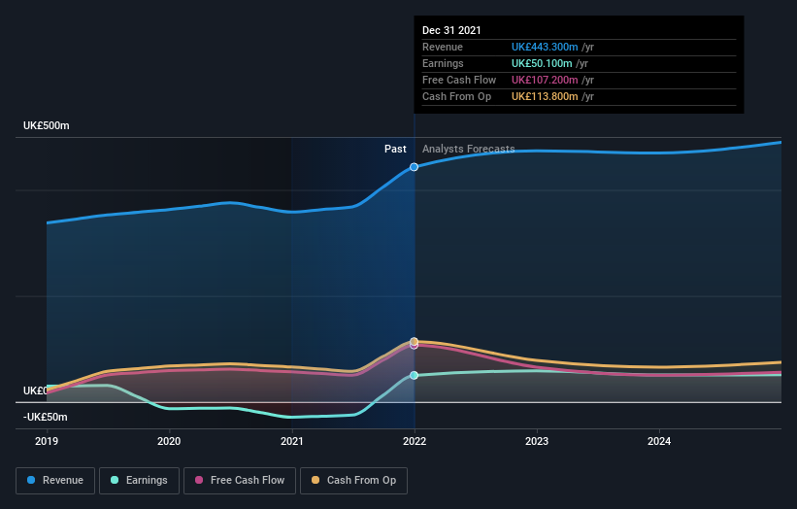This screenshot has width=797, height=509.
Task: Click the pink Free Cash Flow legend dot
Action: (x=199, y=480)
